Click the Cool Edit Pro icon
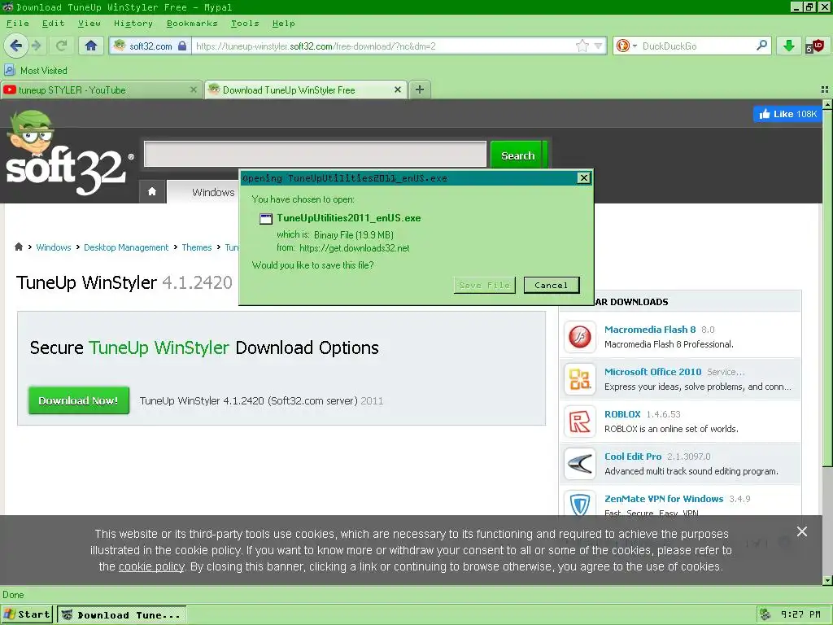Screen dimensions: 833x625 click(x=579, y=463)
